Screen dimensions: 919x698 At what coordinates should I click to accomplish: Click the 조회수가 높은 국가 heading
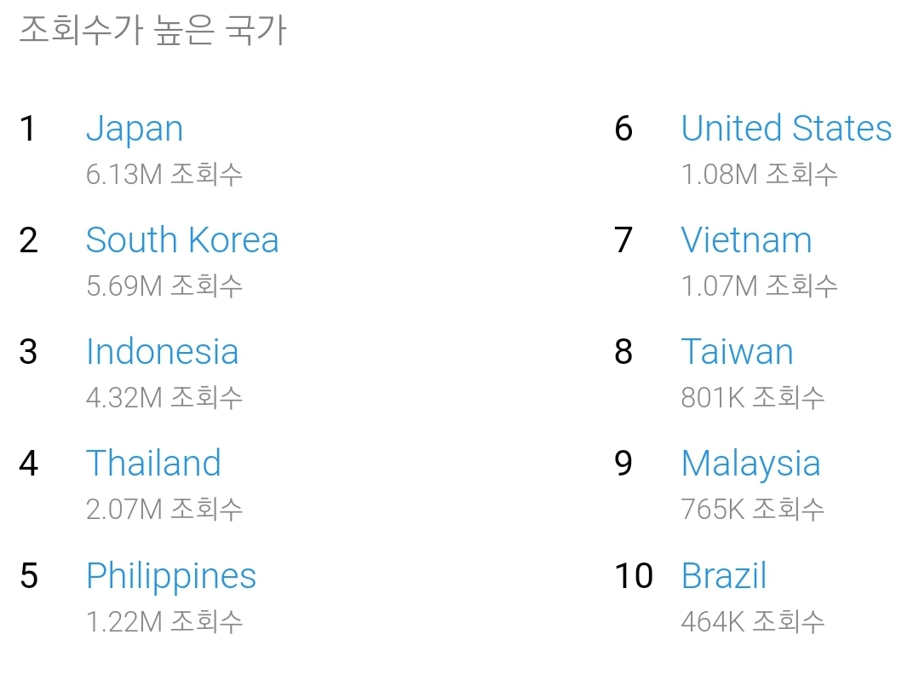152,31
